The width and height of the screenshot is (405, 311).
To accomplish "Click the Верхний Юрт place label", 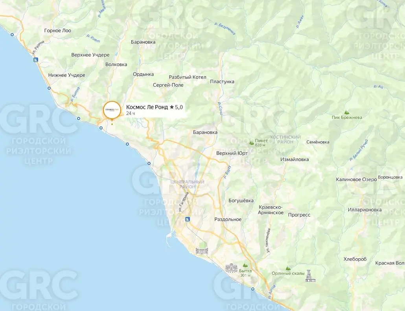I will click(x=232, y=153).
